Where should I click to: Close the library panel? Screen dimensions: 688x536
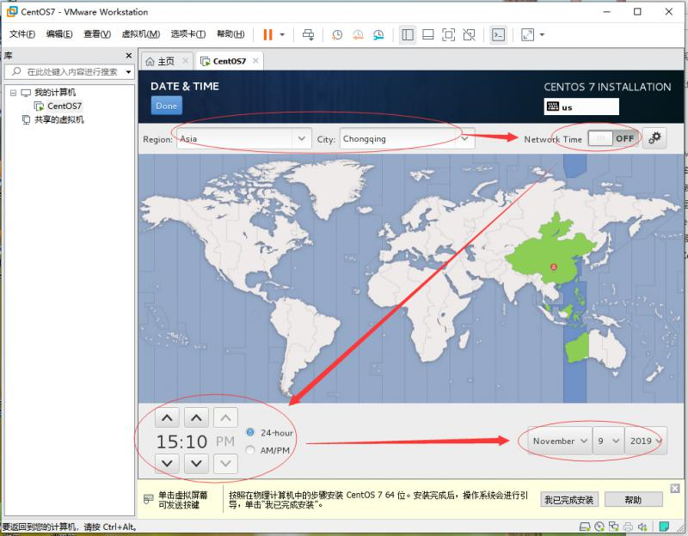128,56
